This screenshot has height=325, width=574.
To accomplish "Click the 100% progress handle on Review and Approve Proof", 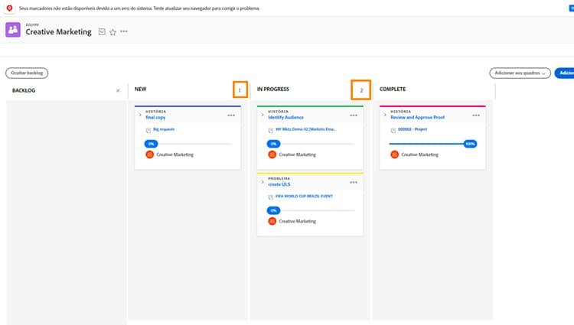I will [x=470, y=144].
